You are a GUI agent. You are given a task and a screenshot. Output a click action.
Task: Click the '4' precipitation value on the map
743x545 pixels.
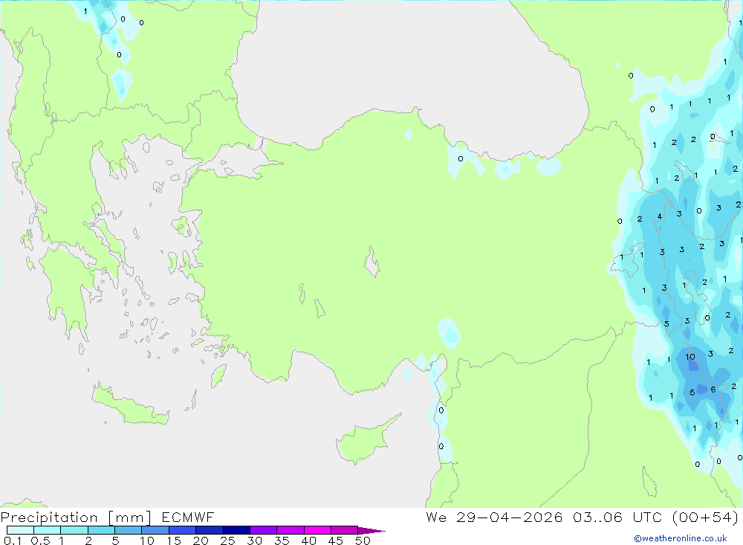(660, 216)
